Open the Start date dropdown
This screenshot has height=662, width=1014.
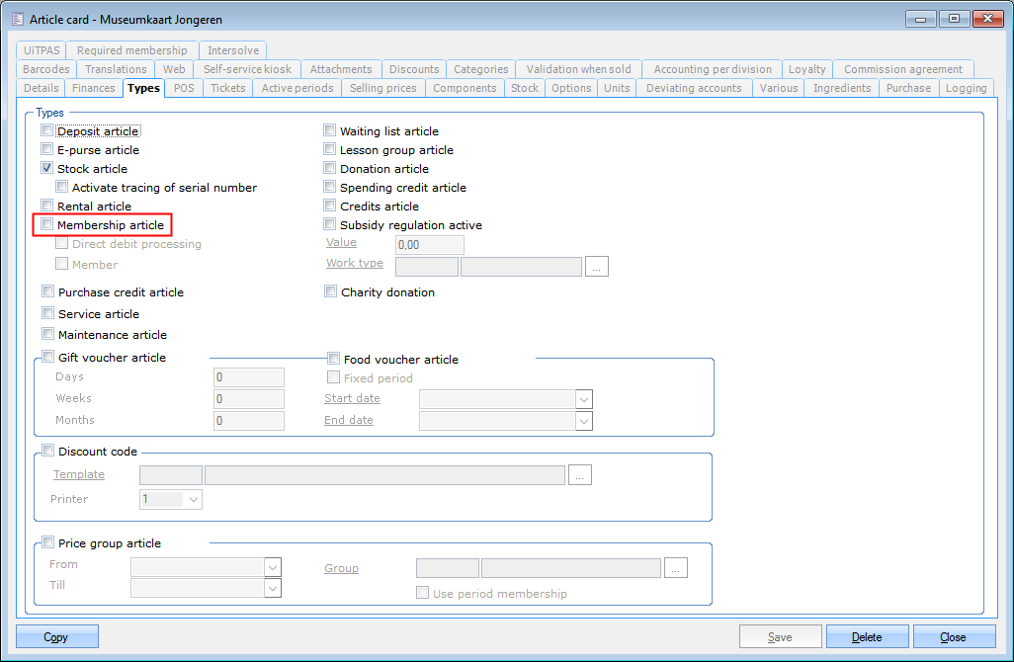(584, 399)
